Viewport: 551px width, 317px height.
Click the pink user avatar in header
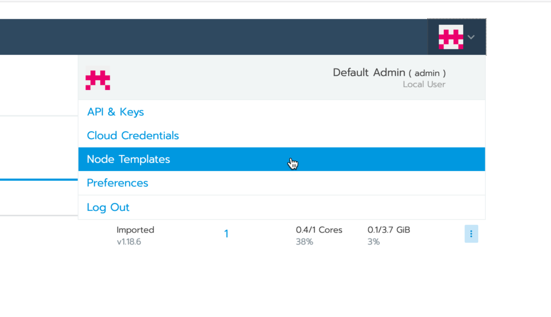point(451,37)
